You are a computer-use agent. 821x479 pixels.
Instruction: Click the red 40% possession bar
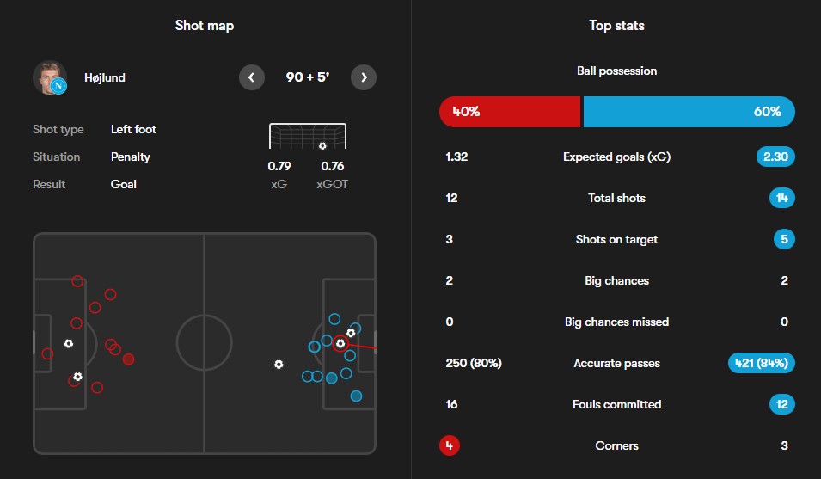(x=510, y=112)
